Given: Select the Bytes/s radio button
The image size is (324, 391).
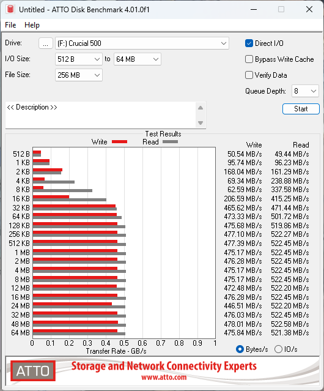Looking at the screenshot, I should point(240,349).
